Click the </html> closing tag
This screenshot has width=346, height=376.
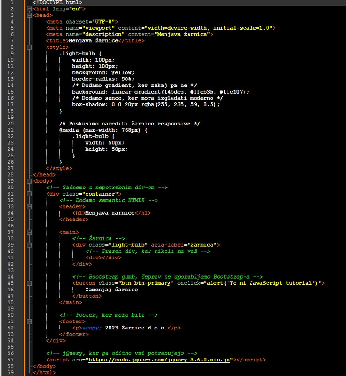44,373
